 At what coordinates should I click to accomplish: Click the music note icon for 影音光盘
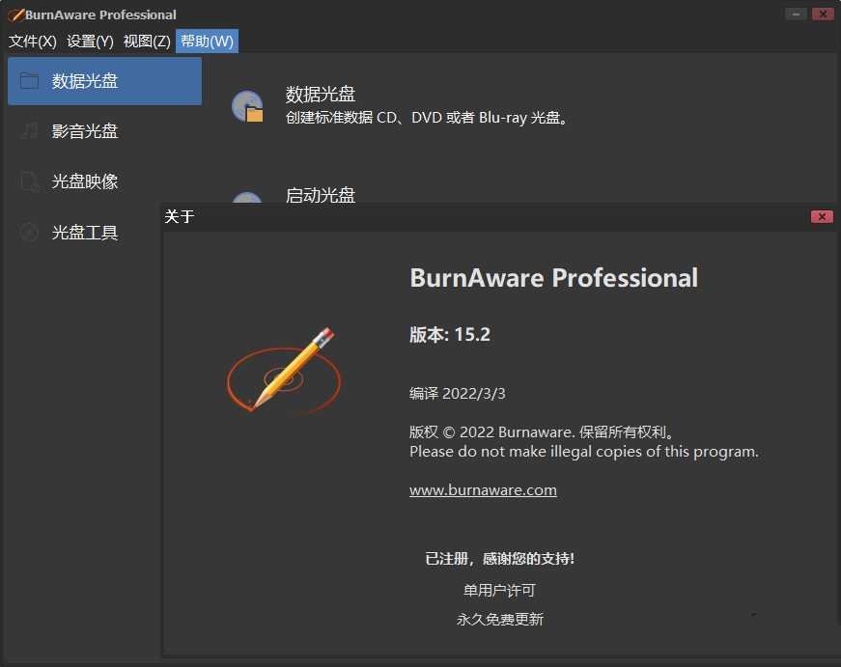pos(30,131)
